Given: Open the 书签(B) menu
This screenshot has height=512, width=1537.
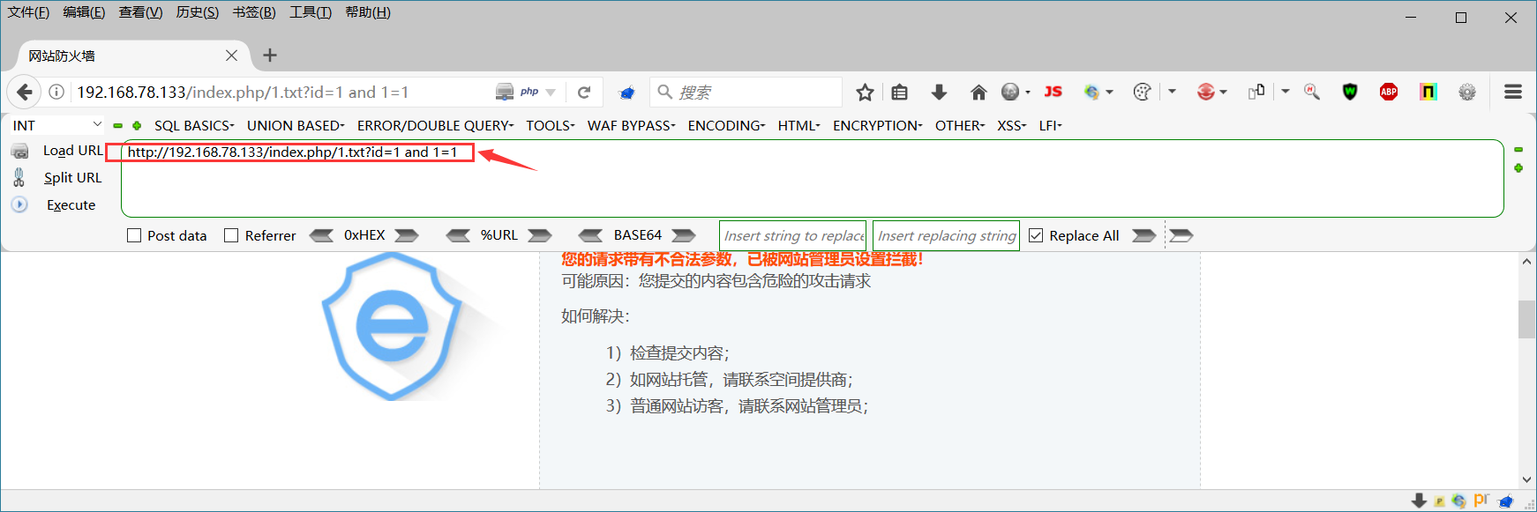Looking at the screenshot, I should click(x=254, y=12).
